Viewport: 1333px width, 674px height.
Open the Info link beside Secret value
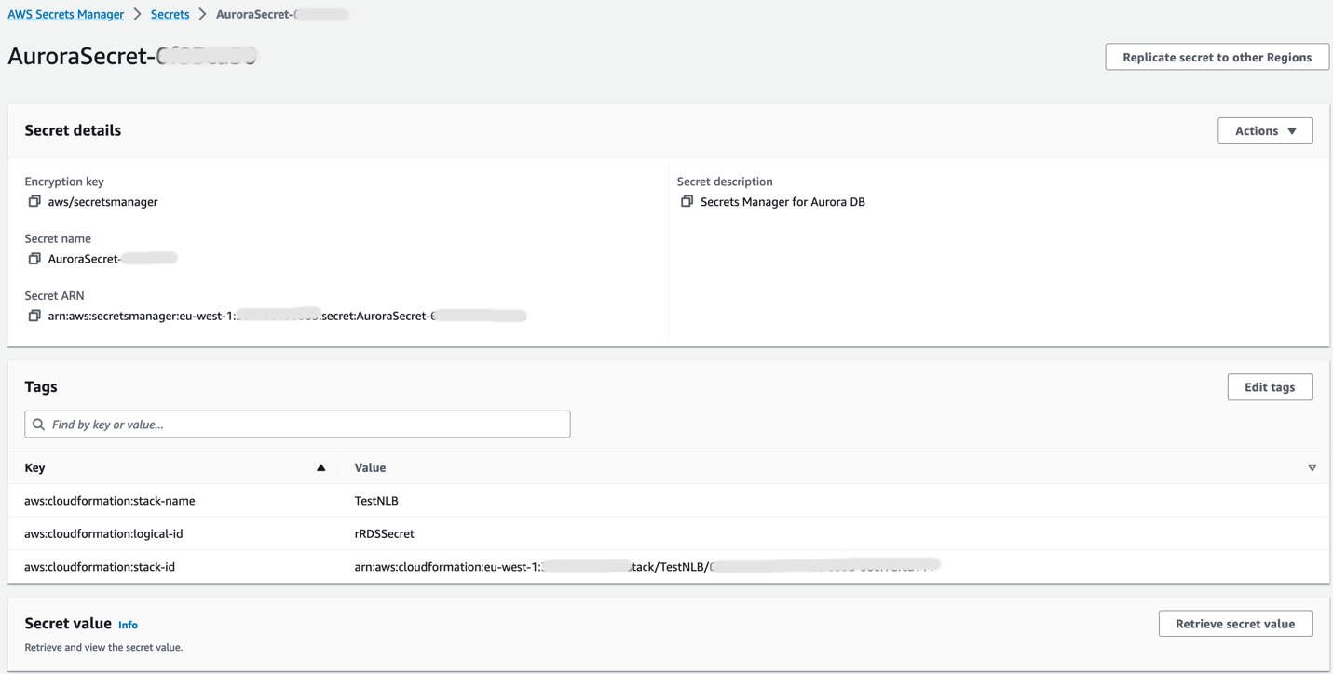128,625
